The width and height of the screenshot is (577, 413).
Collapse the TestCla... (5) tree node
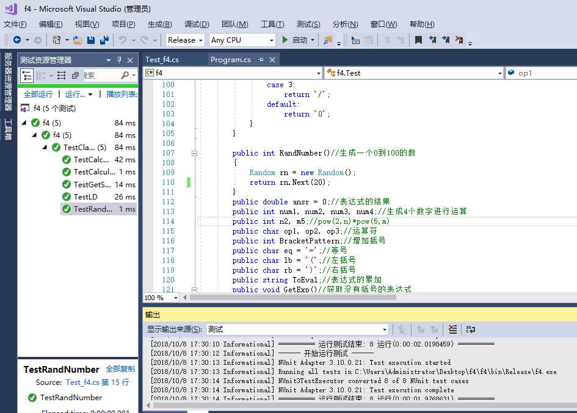pos(45,148)
